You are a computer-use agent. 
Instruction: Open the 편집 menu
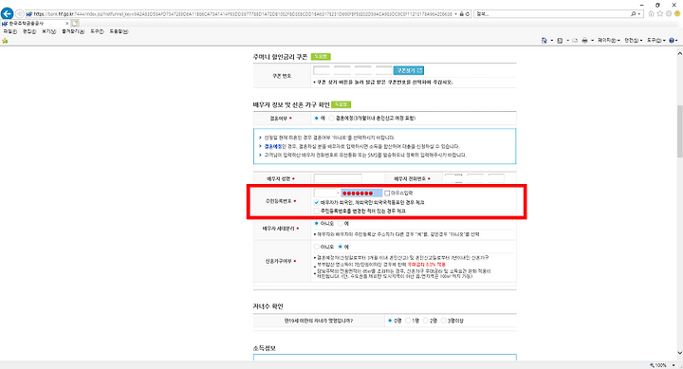click(29, 32)
